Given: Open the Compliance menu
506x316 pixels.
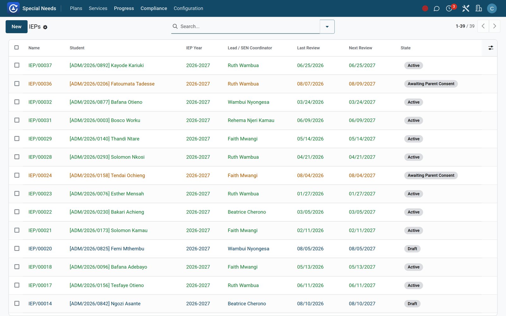Looking at the screenshot, I should (154, 9).
